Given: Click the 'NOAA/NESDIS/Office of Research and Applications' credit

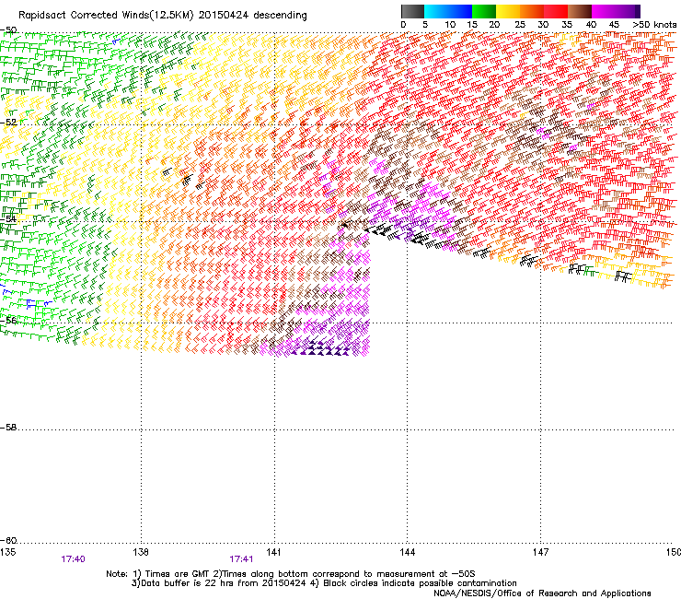Looking at the screenshot, I should click(542, 593).
